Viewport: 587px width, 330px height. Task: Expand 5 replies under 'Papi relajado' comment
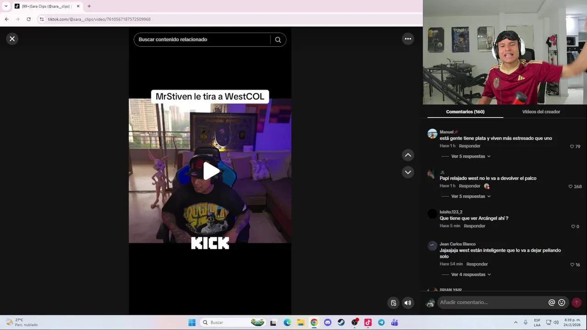point(471,196)
